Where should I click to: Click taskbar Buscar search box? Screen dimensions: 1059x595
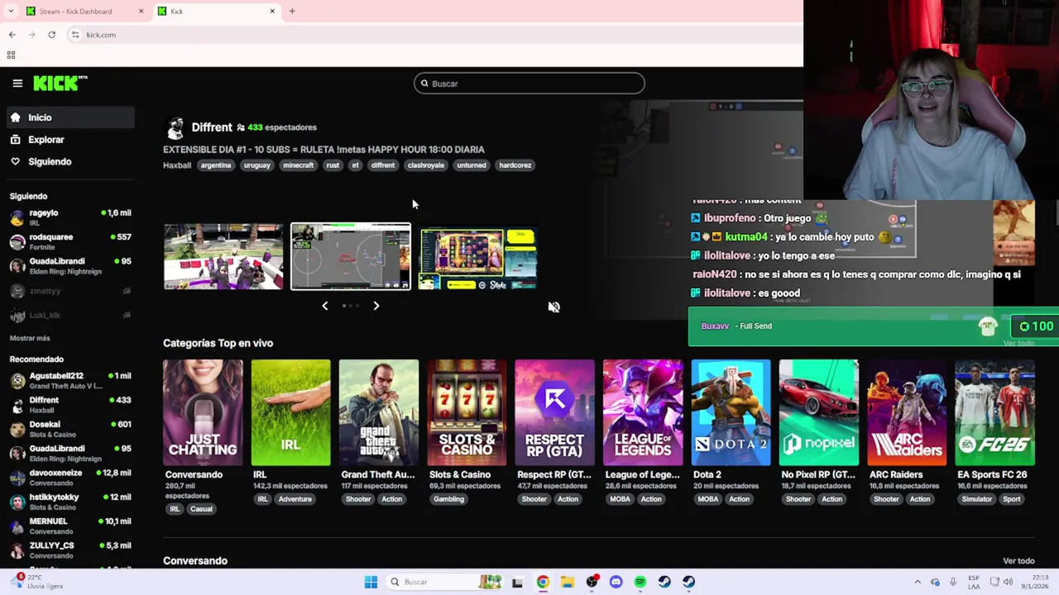point(445,582)
